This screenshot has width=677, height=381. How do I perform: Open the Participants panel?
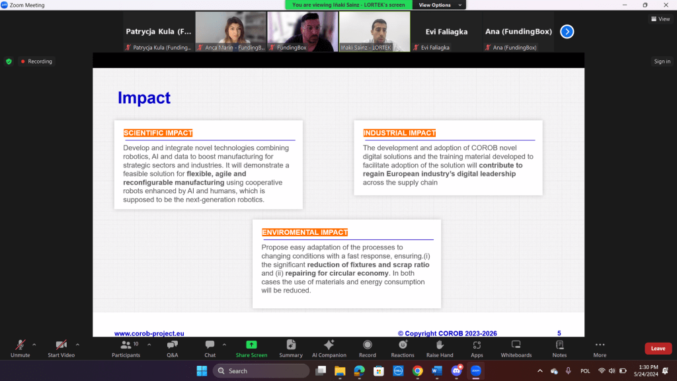[x=125, y=349]
